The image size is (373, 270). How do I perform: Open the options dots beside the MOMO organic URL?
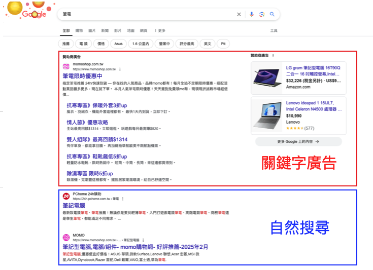click(x=143, y=240)
